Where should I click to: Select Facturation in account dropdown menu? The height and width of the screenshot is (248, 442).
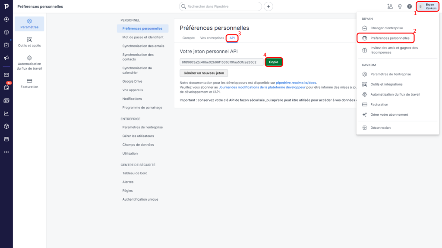coord(398,105)
